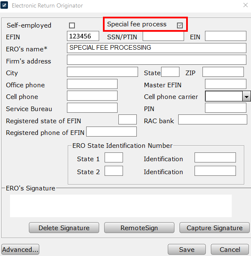Click the ERO's Signature area
Viewport: 251px width, 256px height.
[x=121, y=205]
